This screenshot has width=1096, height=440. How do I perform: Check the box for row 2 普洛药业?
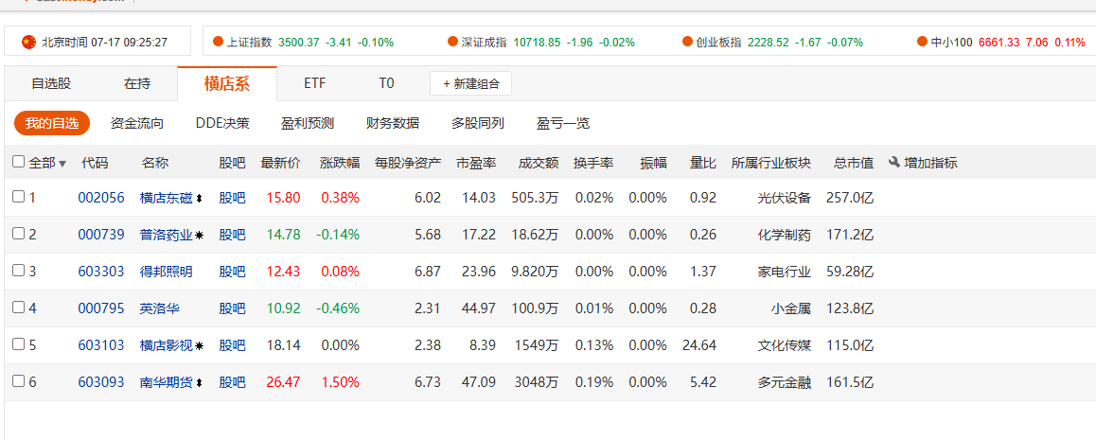(19, 234)
